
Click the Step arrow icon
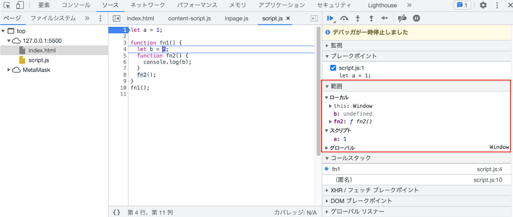tap(384, 18)
